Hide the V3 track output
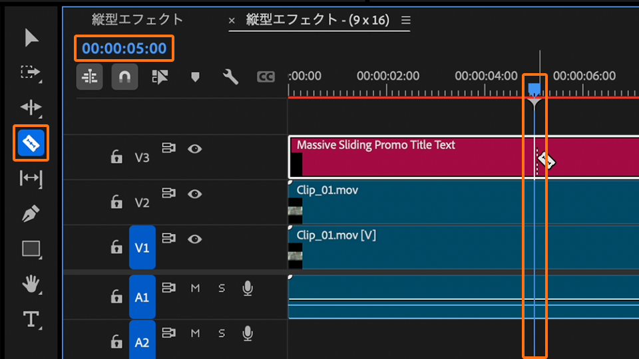 point(194,149)
